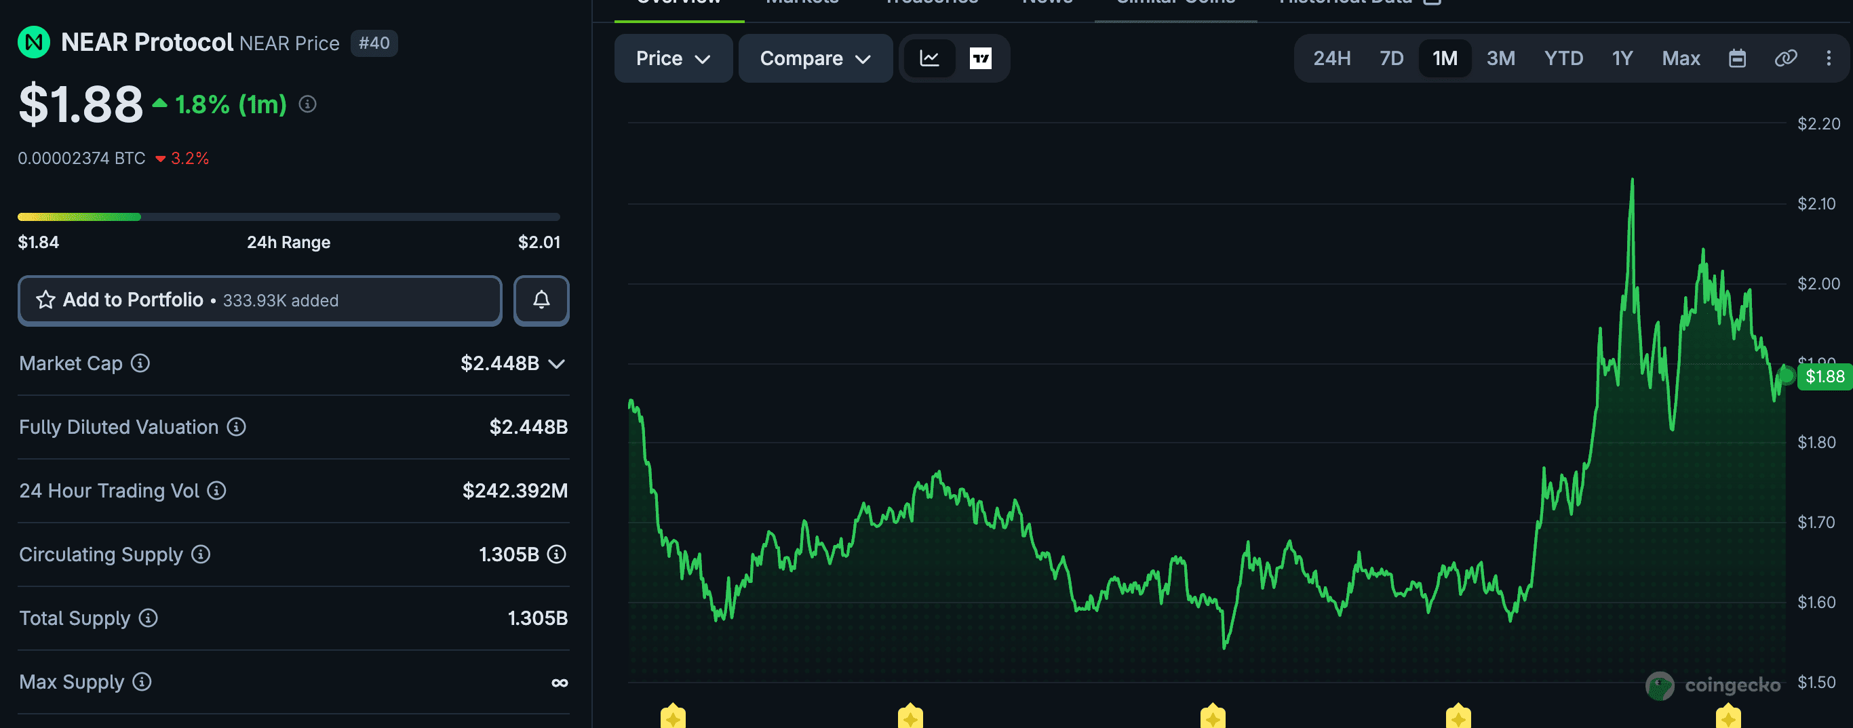Viewport: 1853px width, 728px height.
Task: Open the Compare dropdown
Action: click(x=815, y=58)
